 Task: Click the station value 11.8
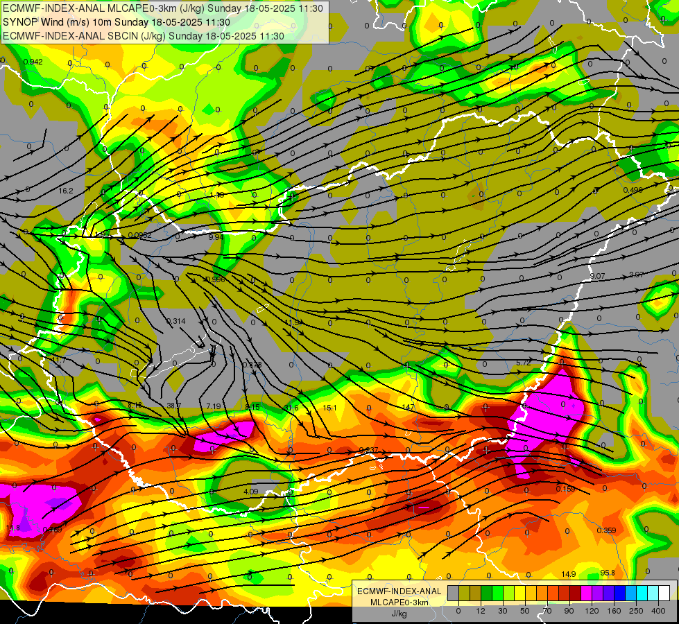coord(13,528)
